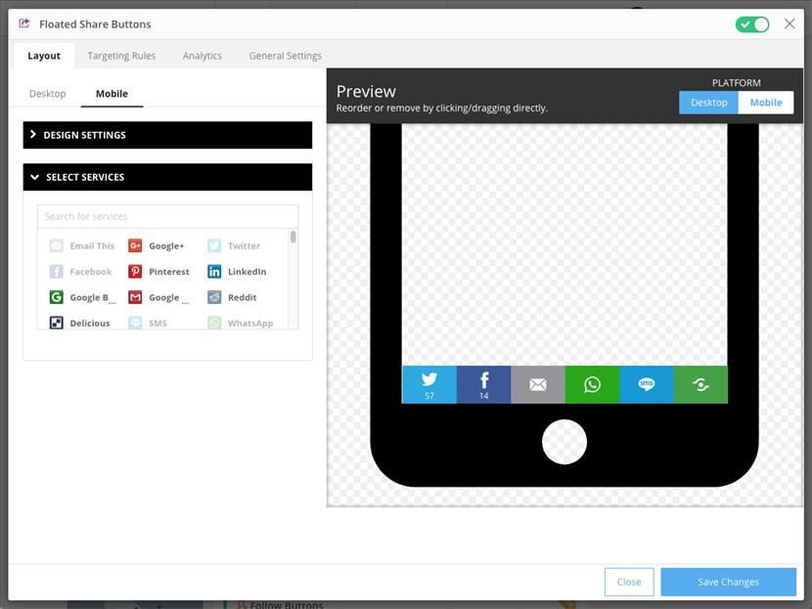Click gray email button in phone preview

click(x=538, y=384)
